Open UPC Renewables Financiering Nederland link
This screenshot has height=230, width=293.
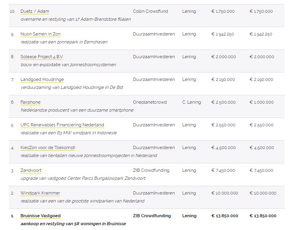click(x=62, y=125)
